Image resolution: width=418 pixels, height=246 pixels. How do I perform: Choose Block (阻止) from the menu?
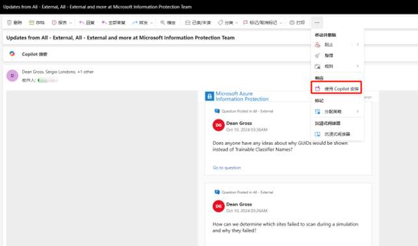[337, 45]
